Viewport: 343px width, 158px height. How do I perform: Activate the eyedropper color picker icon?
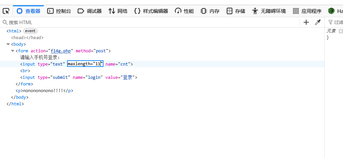tap(318, 22)
